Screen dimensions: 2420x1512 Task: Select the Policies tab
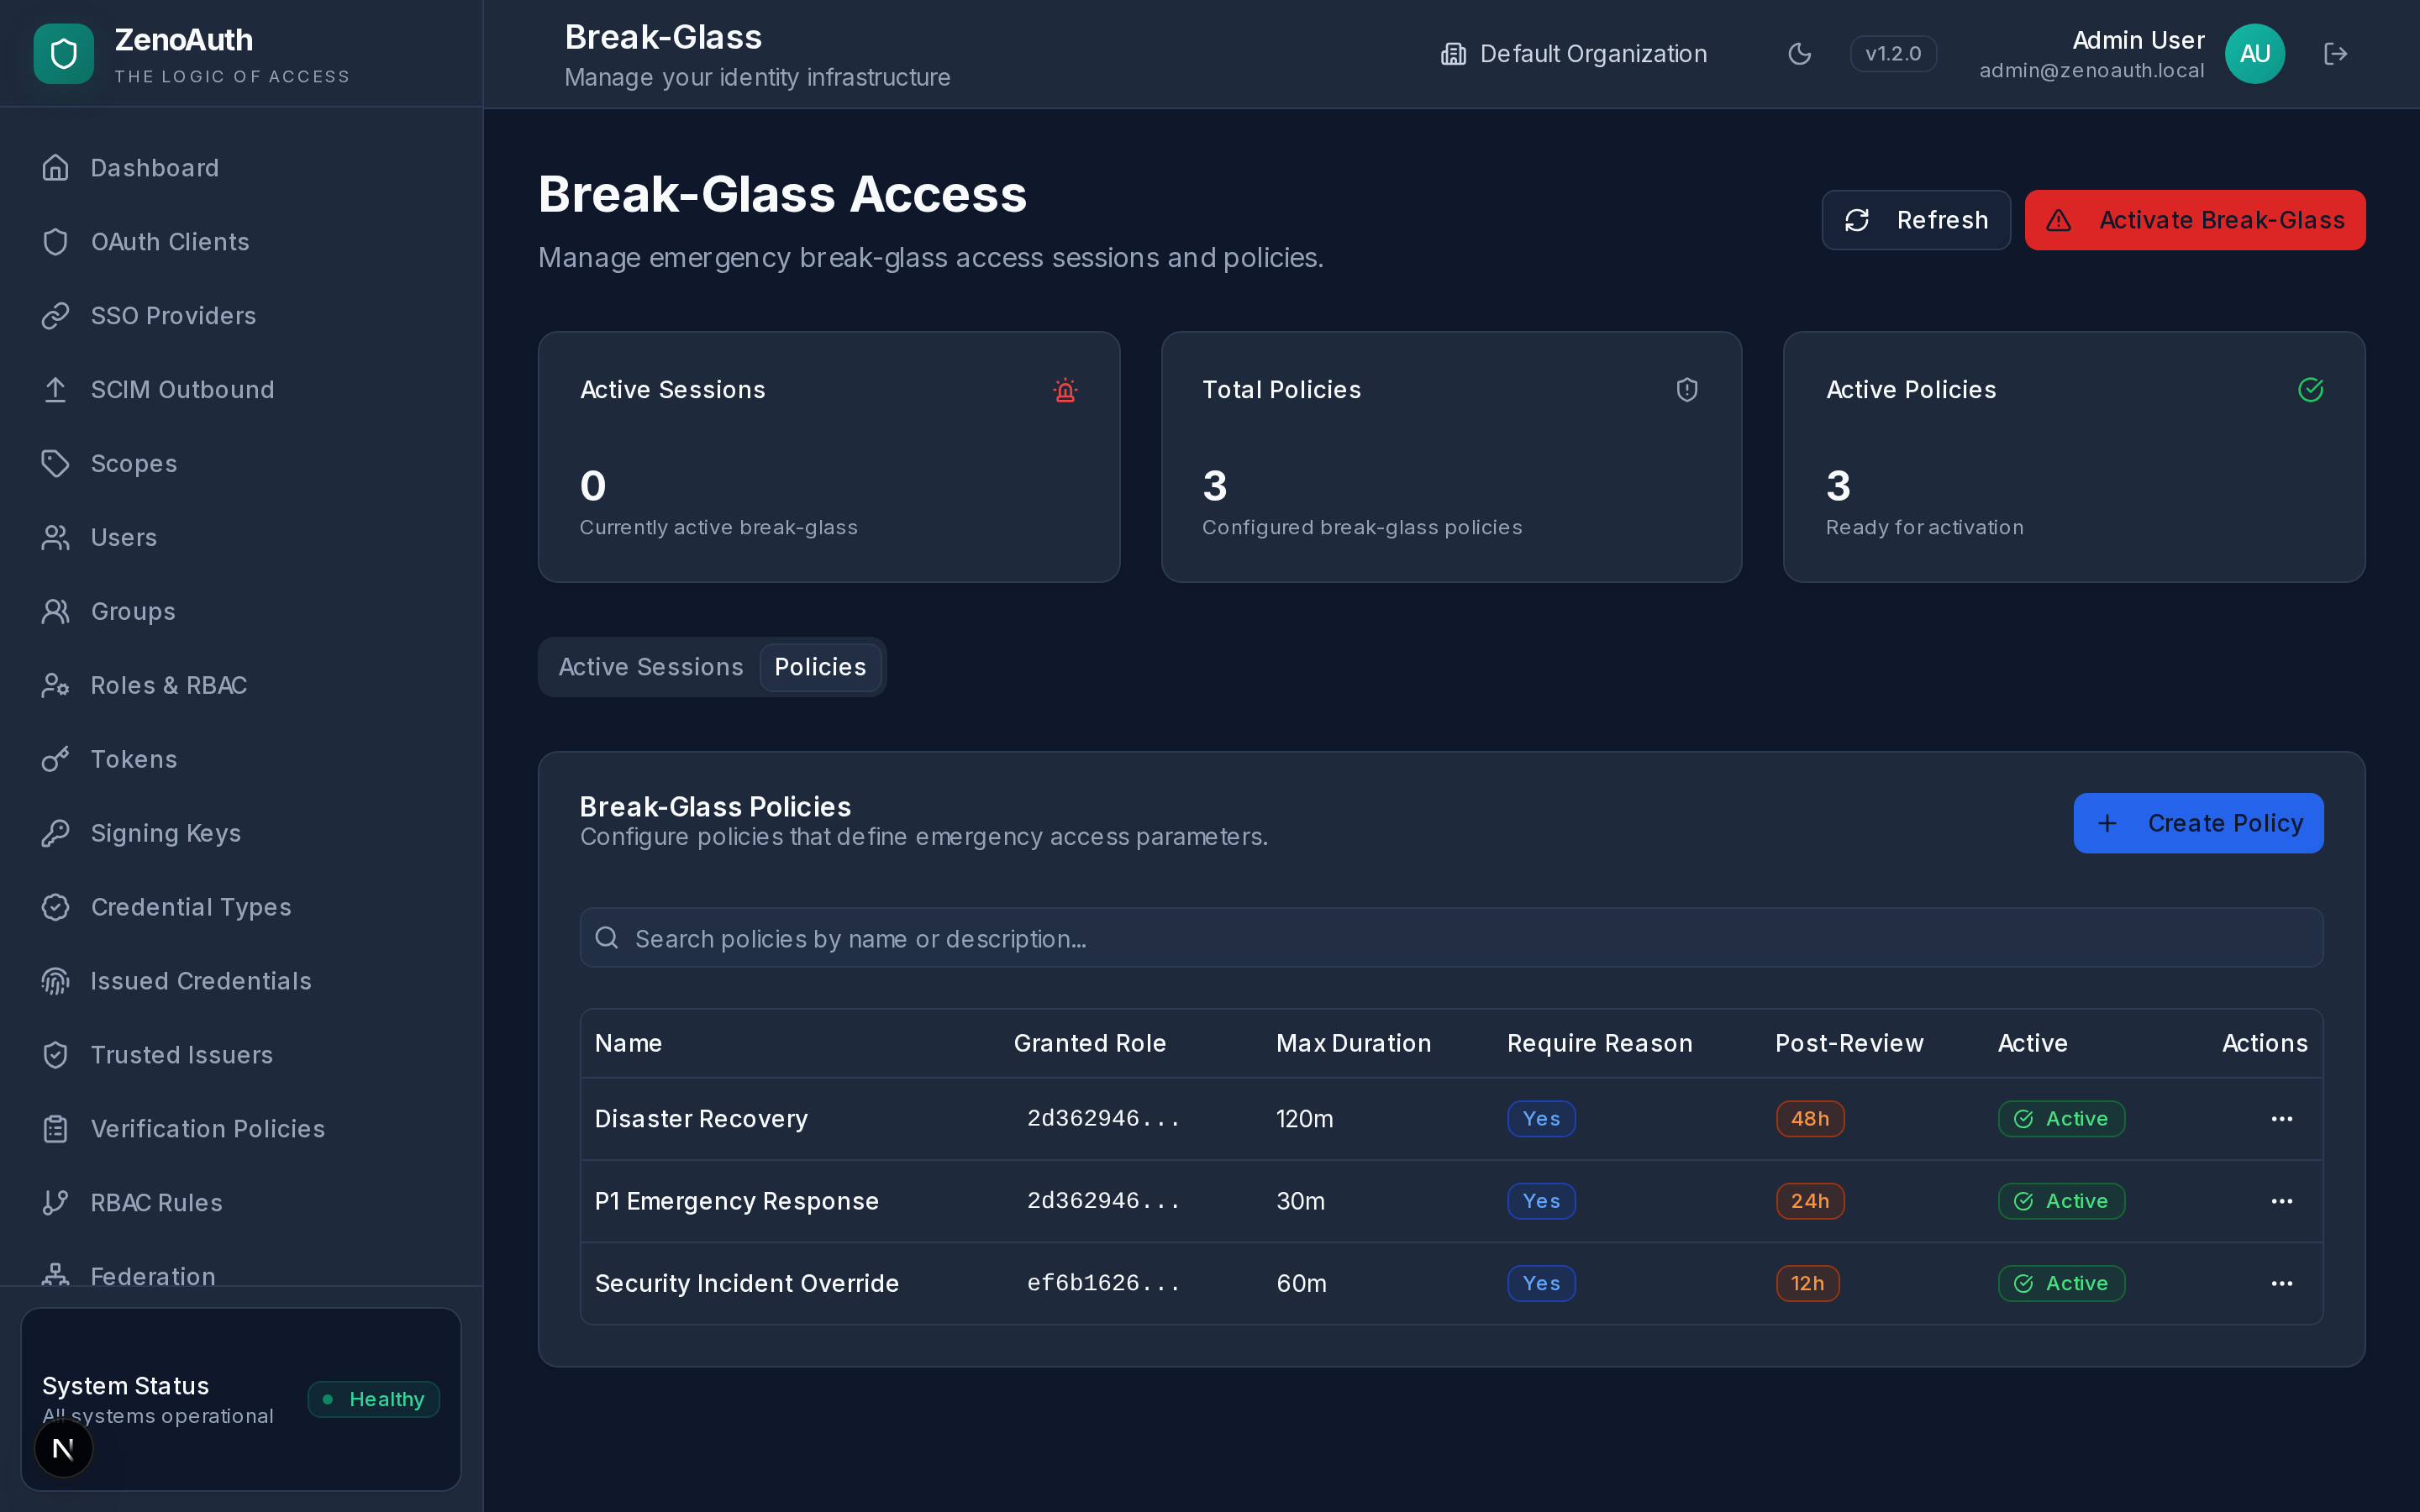pos(820,667)
